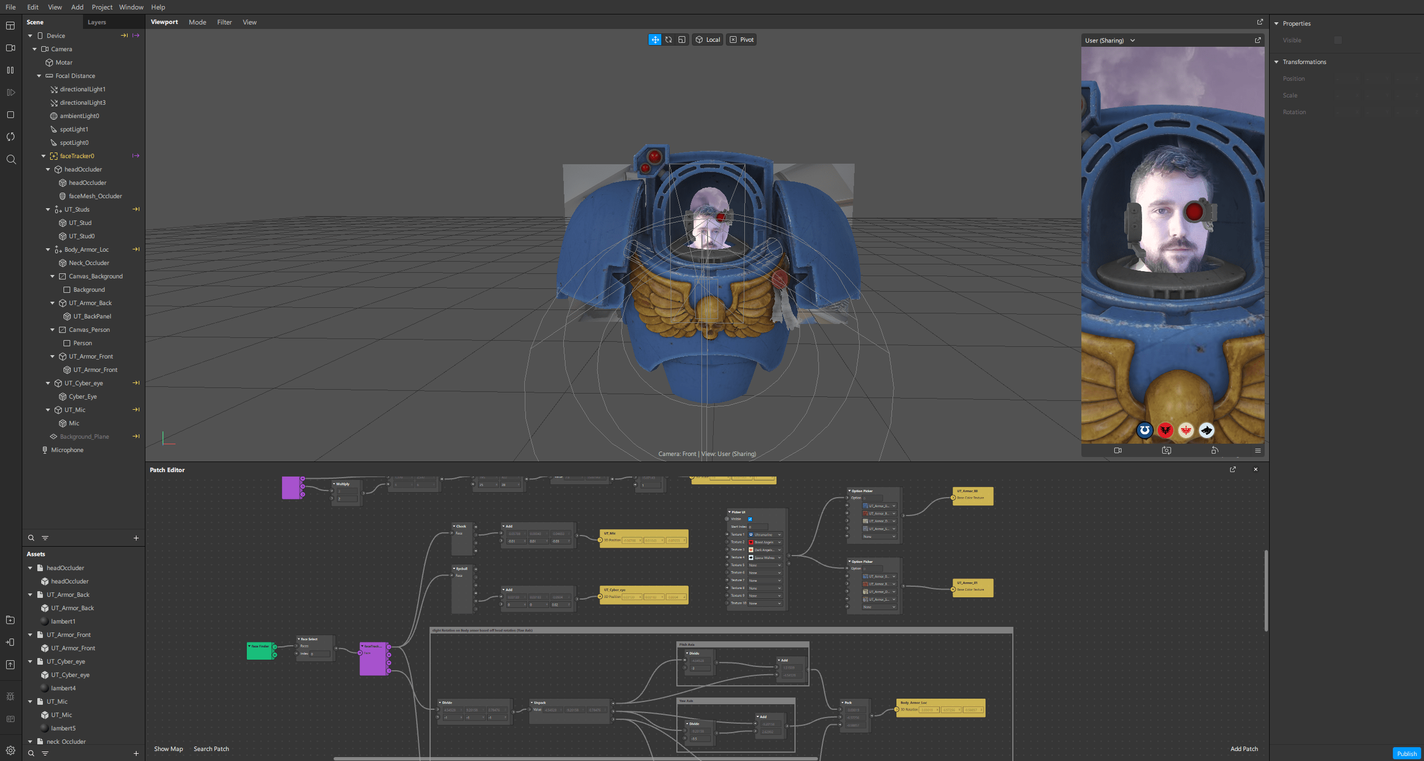The height and width of the screenshot is (761, 1424).
Task: Collapse the UT_Cyber_eye asset folder
Action: 30,661
